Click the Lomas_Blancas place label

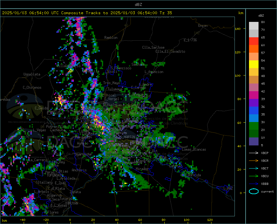194,149
